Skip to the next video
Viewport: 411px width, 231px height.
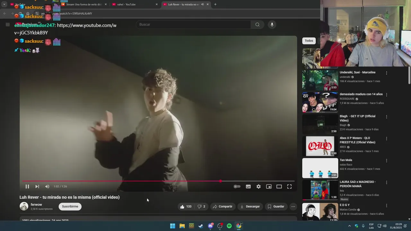click(x=37, y=186)
